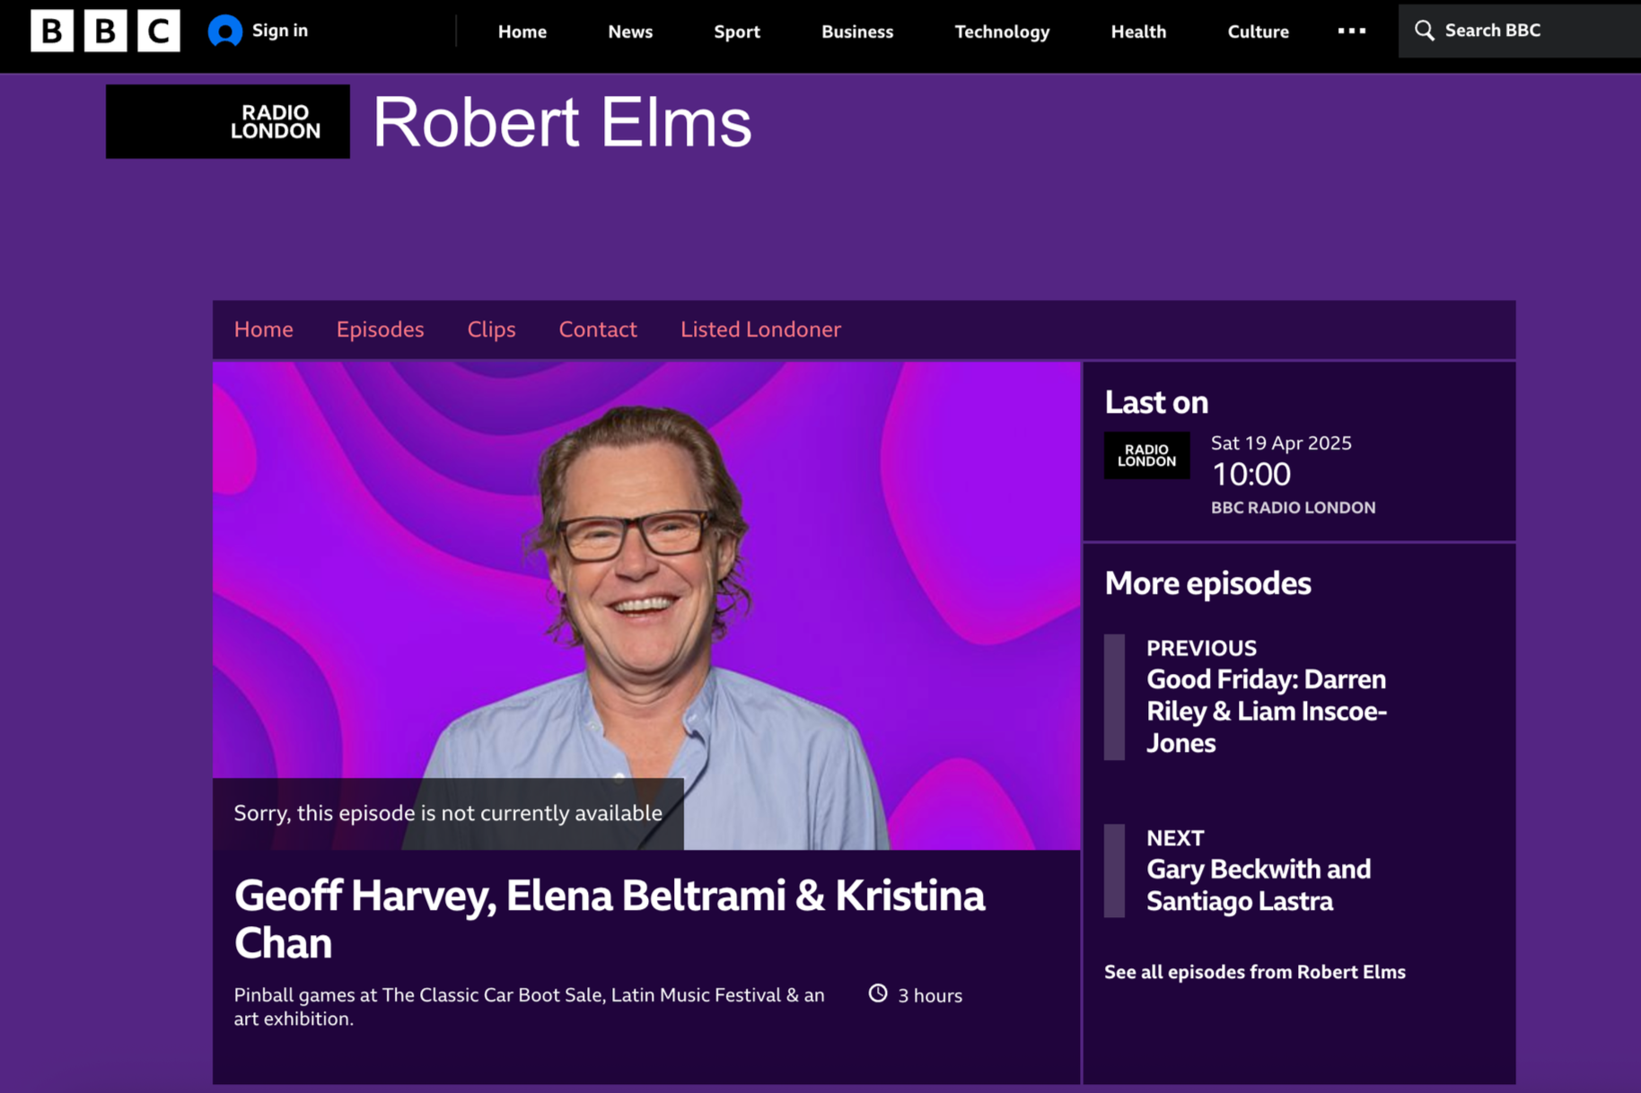Open the Culture section
Viewport: 1641px width, 1093px height.
coord(1258,31)
